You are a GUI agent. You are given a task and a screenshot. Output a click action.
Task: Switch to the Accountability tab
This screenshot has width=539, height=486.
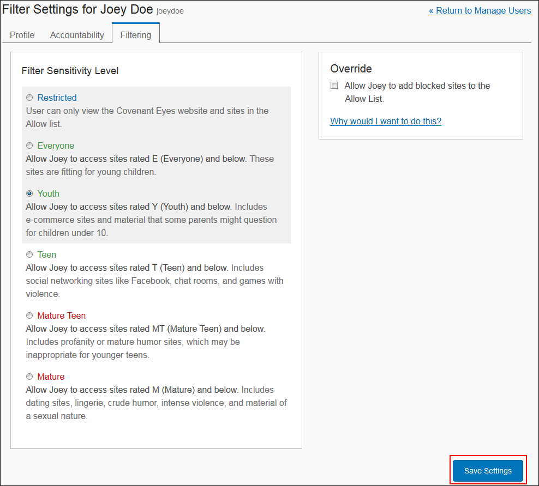click(x=77, y=35)
